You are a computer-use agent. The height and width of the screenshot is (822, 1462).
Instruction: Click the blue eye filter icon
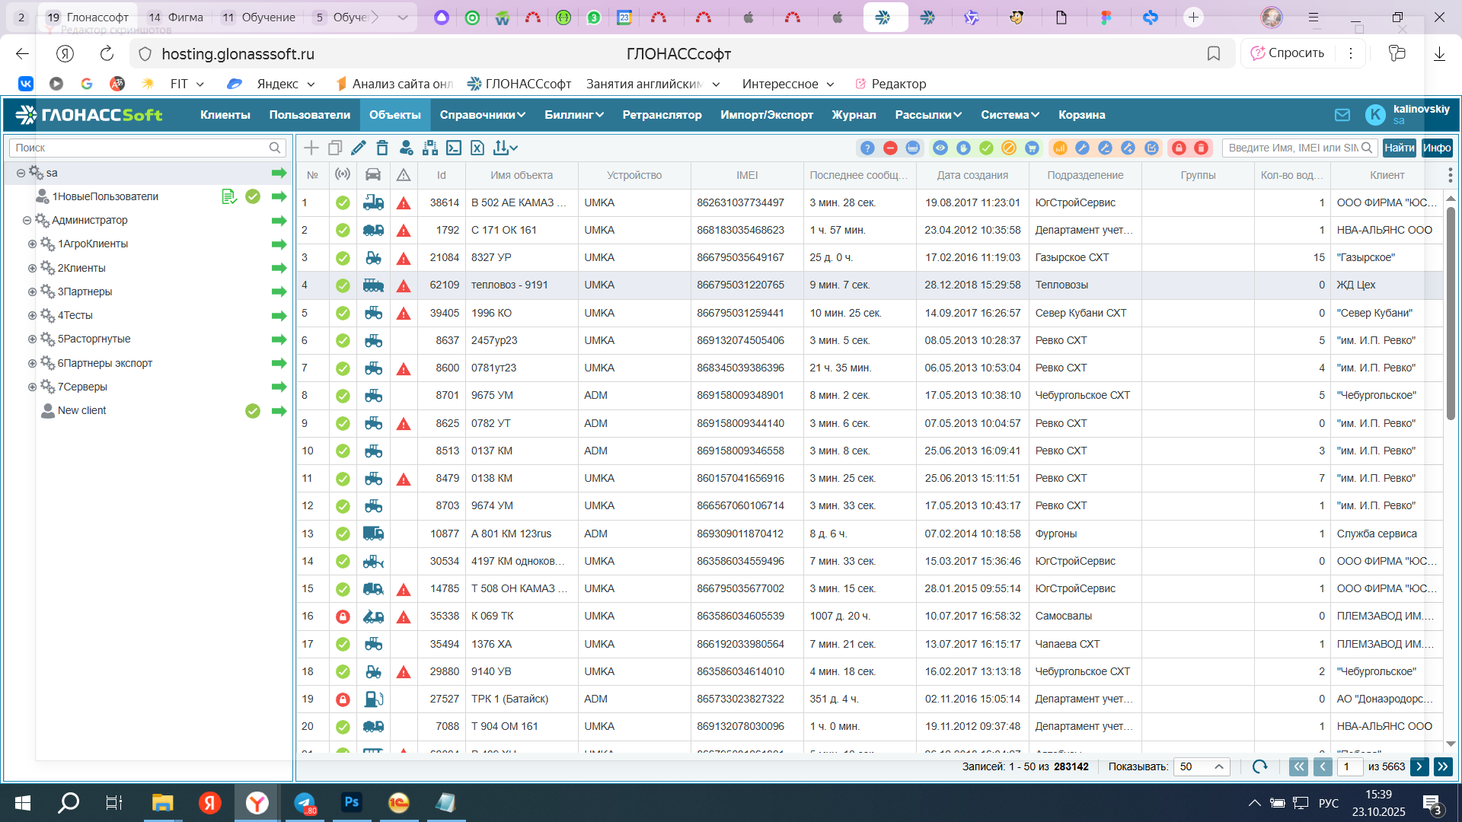[x=940, y=148]
